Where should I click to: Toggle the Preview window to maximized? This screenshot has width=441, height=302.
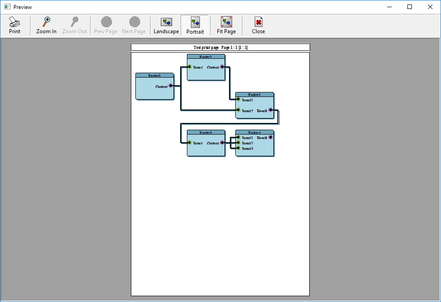[409, 7]
